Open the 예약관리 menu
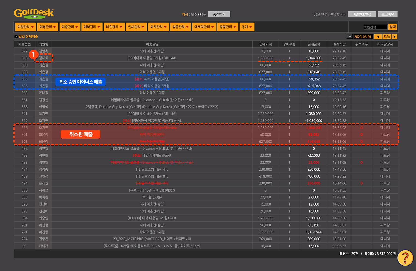Image resolution: width=416 pixels, height=271 pixels. [92, 27]
